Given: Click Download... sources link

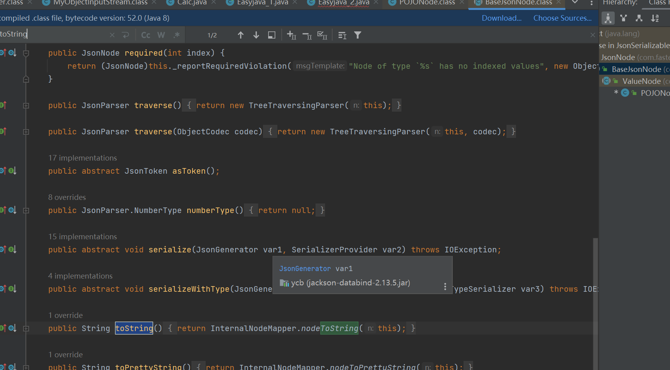Looking at the screenshot, I should (502, 18).
